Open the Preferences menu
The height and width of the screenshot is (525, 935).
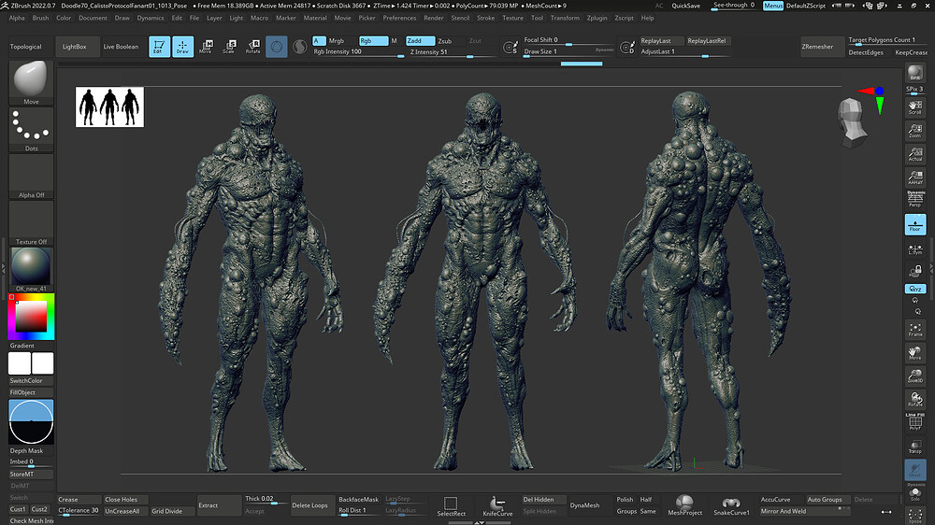tap(399, 18)
